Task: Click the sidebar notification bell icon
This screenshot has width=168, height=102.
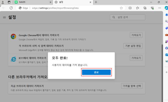Action: coord(166,15)
